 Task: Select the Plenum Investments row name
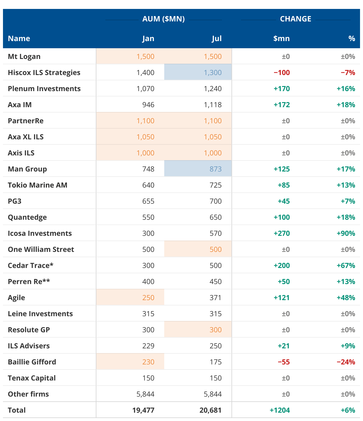point(44,89)
